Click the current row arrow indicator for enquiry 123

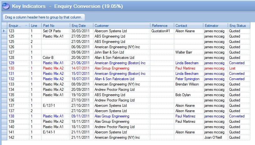(x=4, y=31)
